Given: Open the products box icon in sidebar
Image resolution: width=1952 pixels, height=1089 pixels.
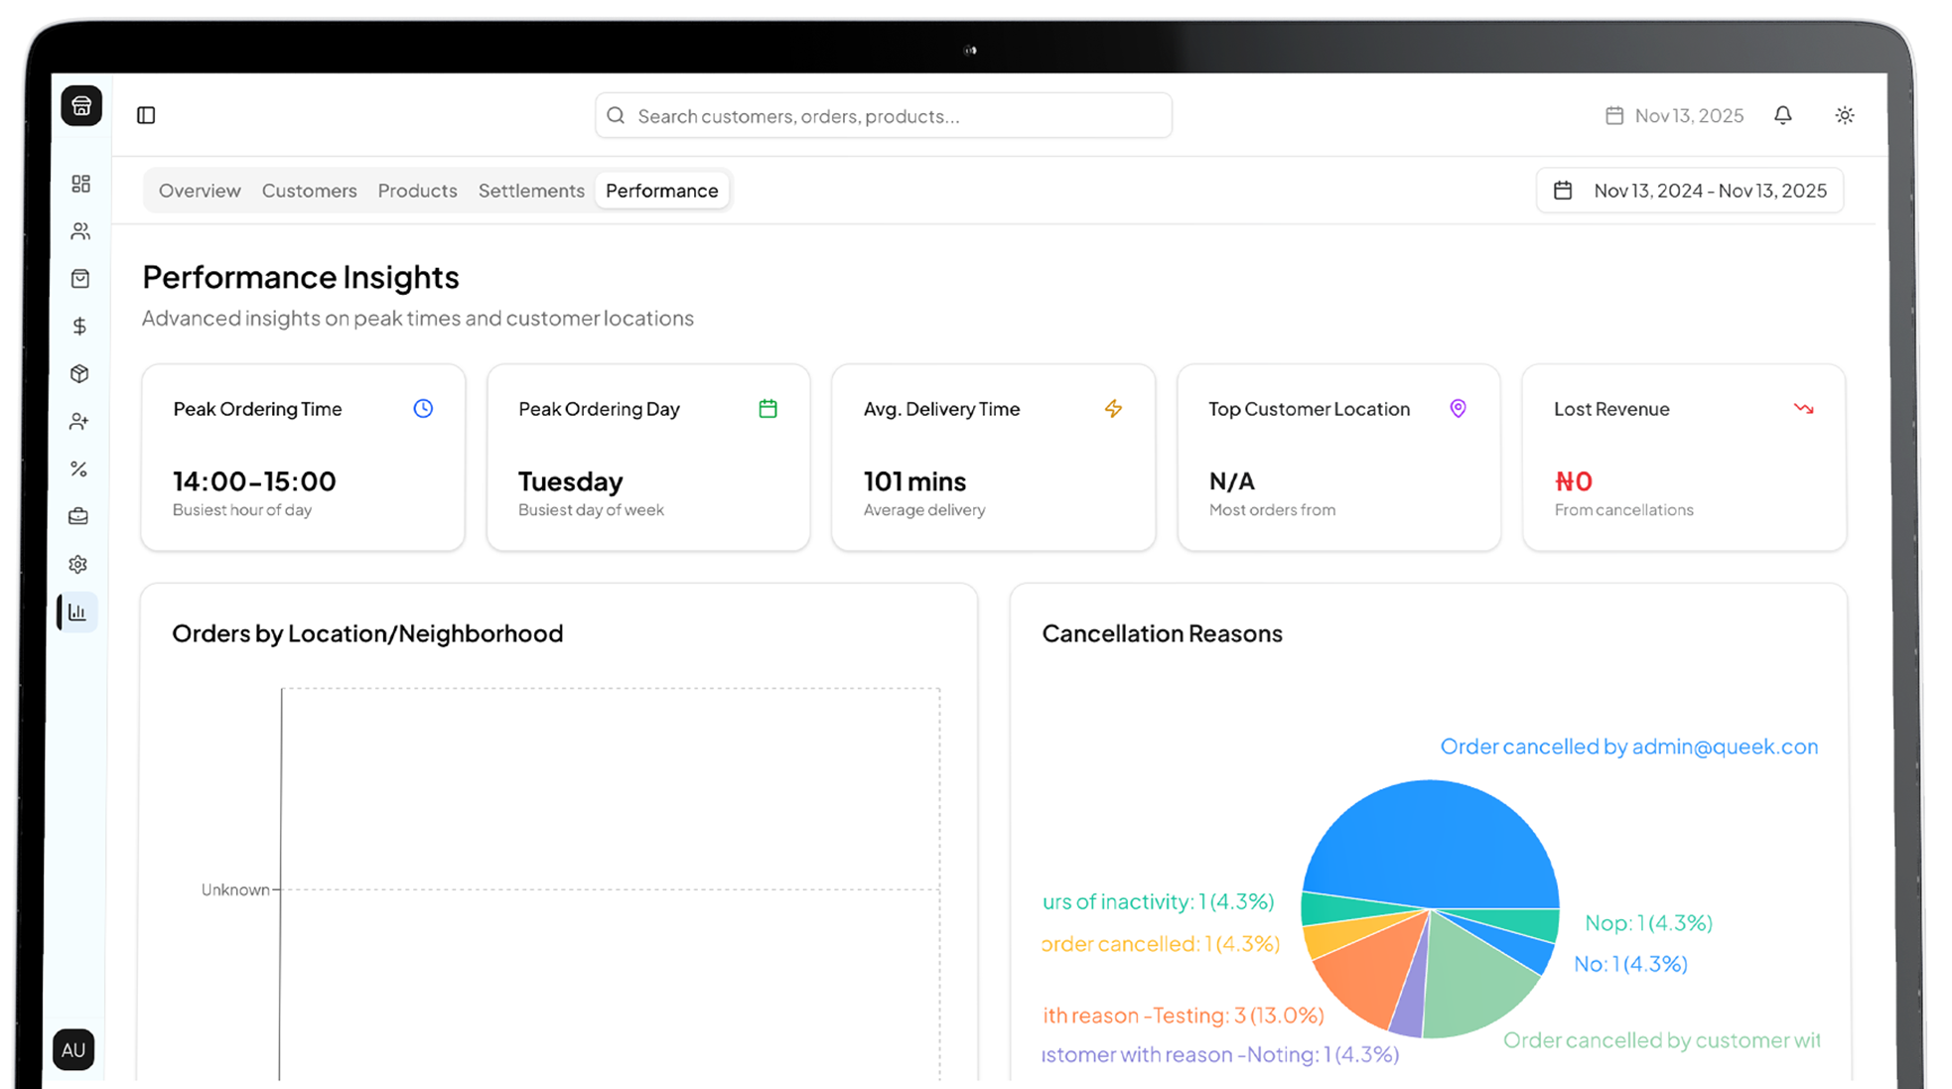Looking at the screenshot, I should pyautogui.click(x=80, y=373).
